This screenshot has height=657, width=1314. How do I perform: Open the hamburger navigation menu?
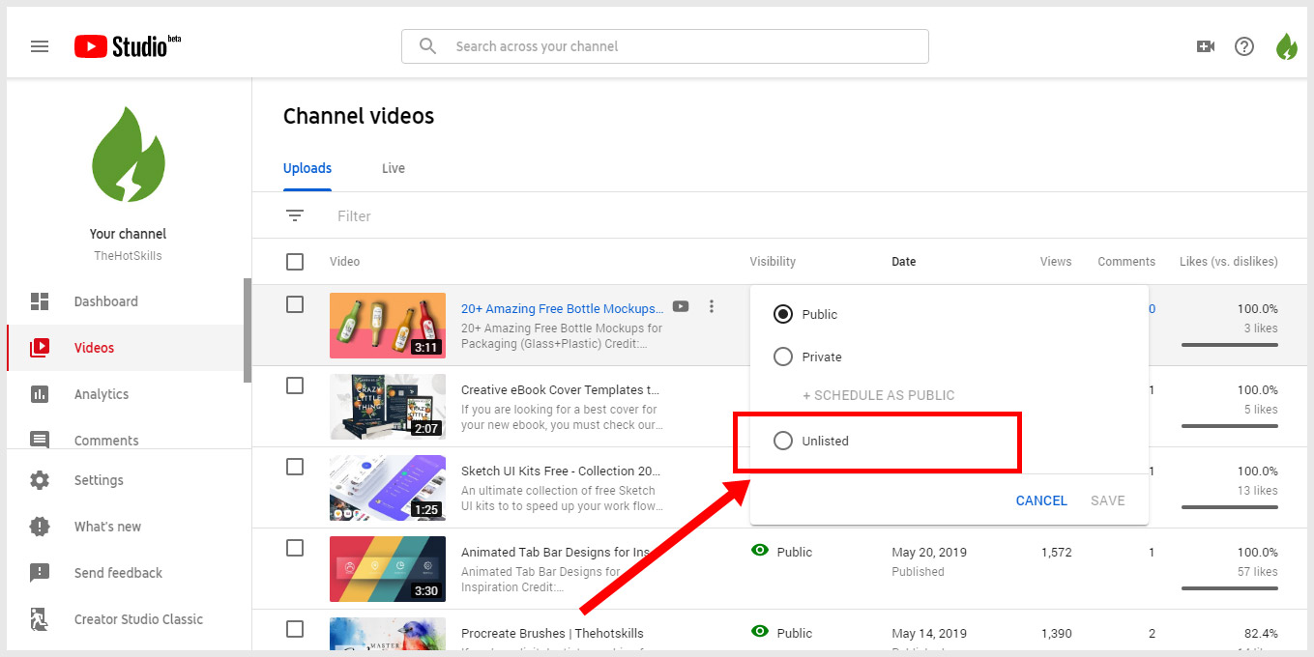40,46
